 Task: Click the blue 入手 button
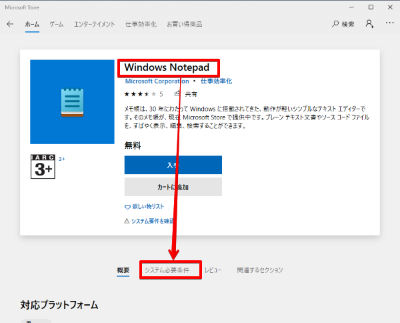[173, 165]
